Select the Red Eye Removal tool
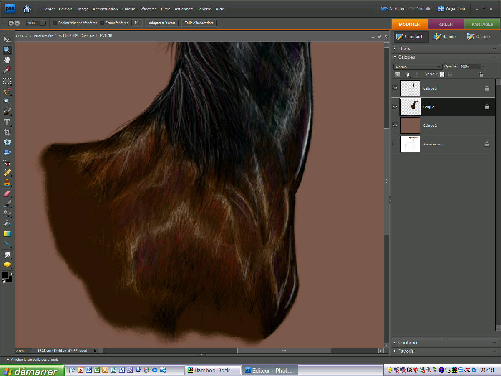The width and height of the screenshot is (501, 376). click(7, 163)
